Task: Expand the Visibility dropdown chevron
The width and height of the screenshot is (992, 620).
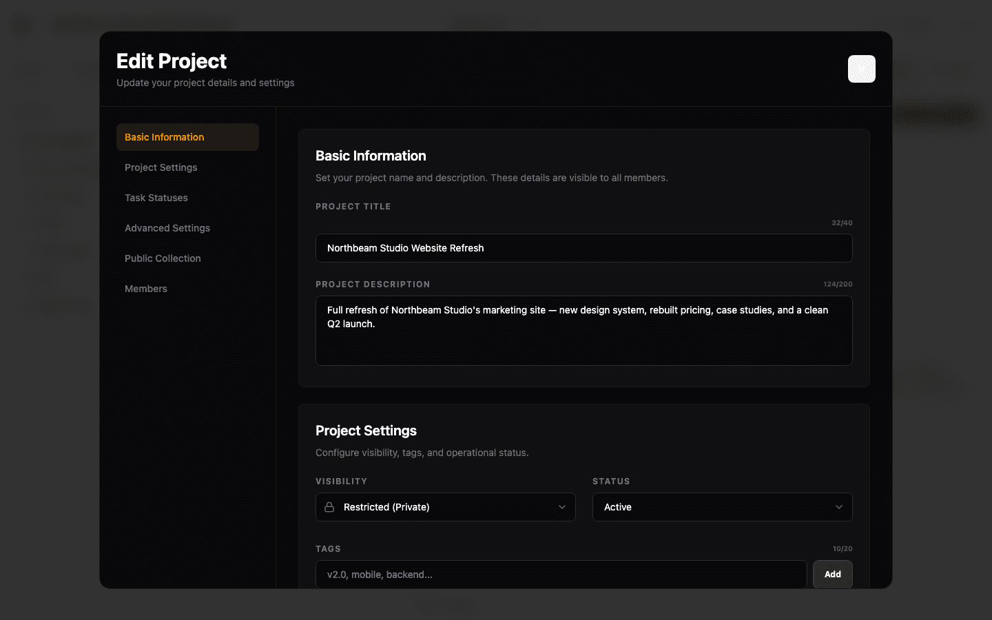Action: (561, 507)
